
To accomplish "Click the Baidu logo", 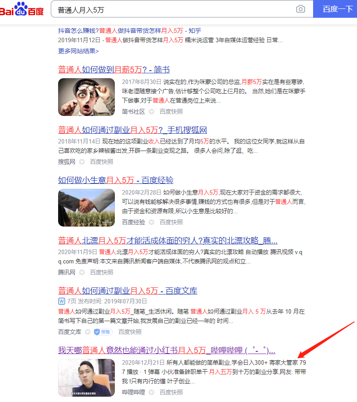I will click(x=21, y=9).
